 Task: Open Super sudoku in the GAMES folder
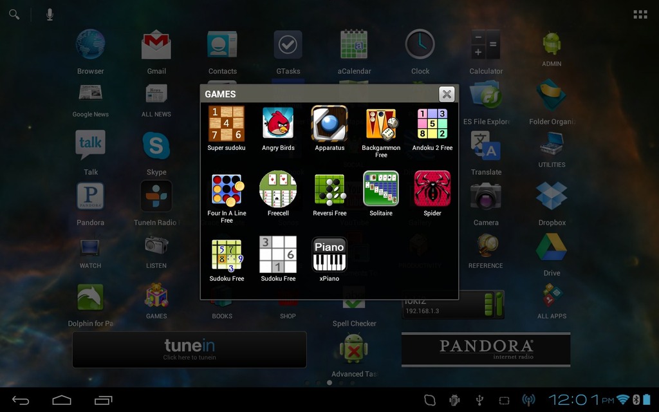[227, 124]
